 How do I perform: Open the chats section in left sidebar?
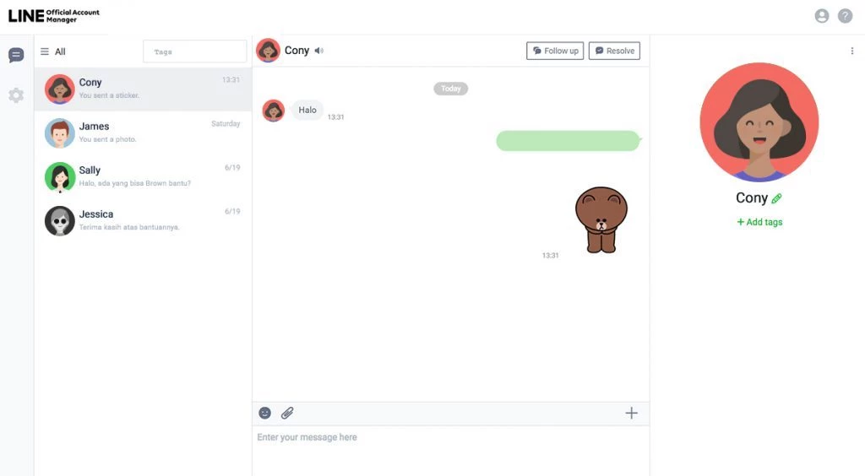(16, 55)
